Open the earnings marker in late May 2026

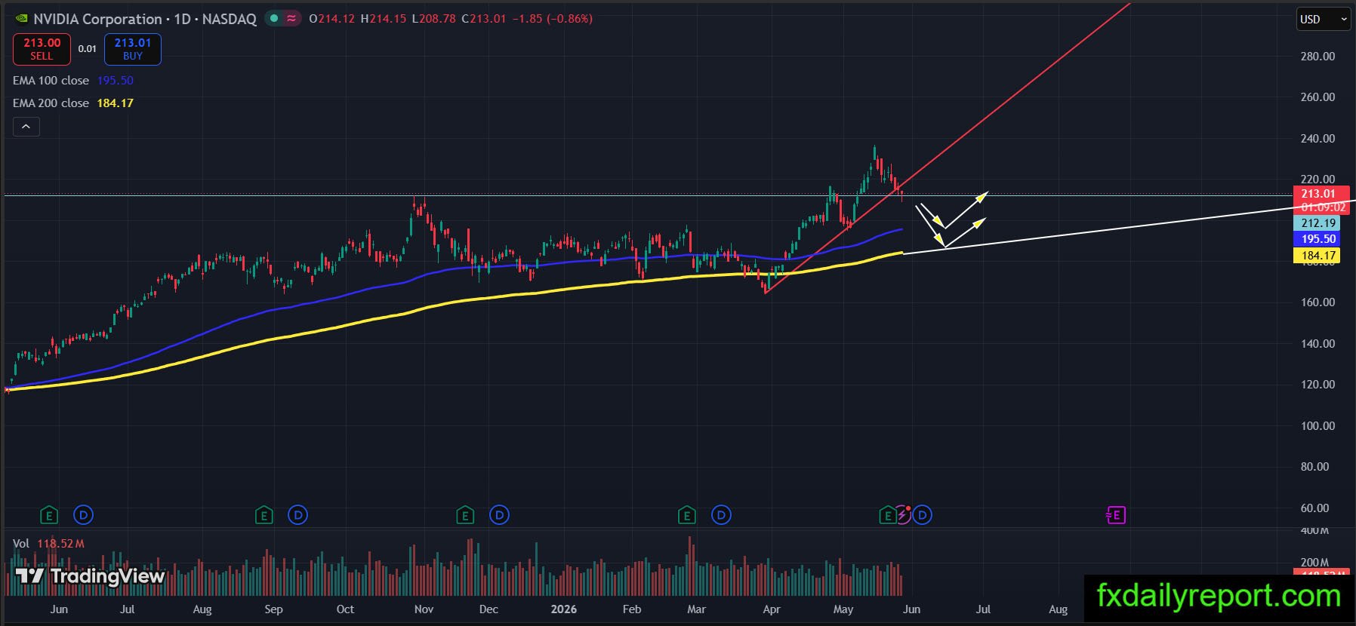888,515
